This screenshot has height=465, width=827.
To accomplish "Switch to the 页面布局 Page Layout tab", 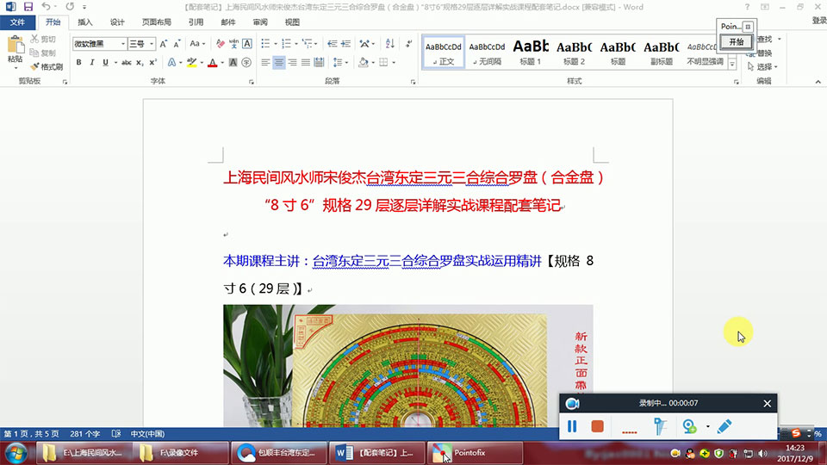I will coord(157,22).
